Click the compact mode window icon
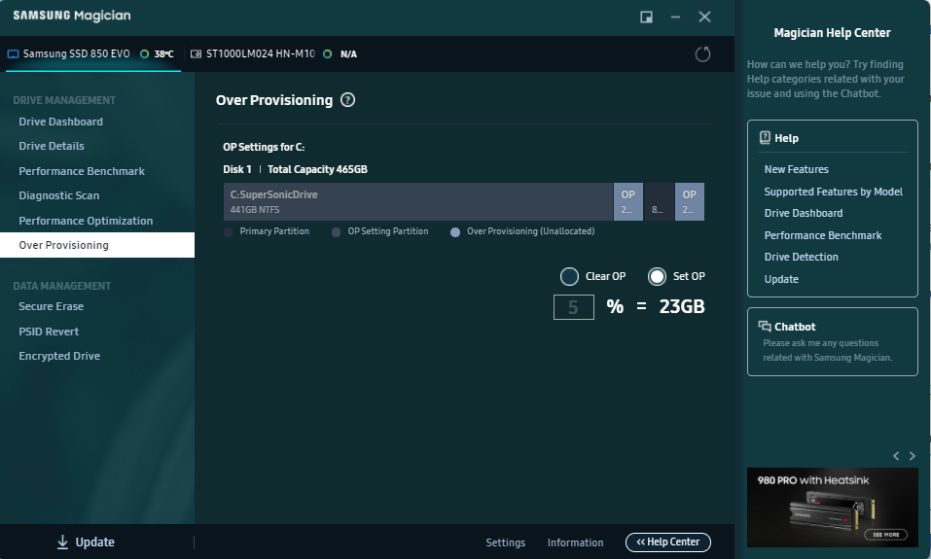 pyautogui.click(x=647, y=17)
